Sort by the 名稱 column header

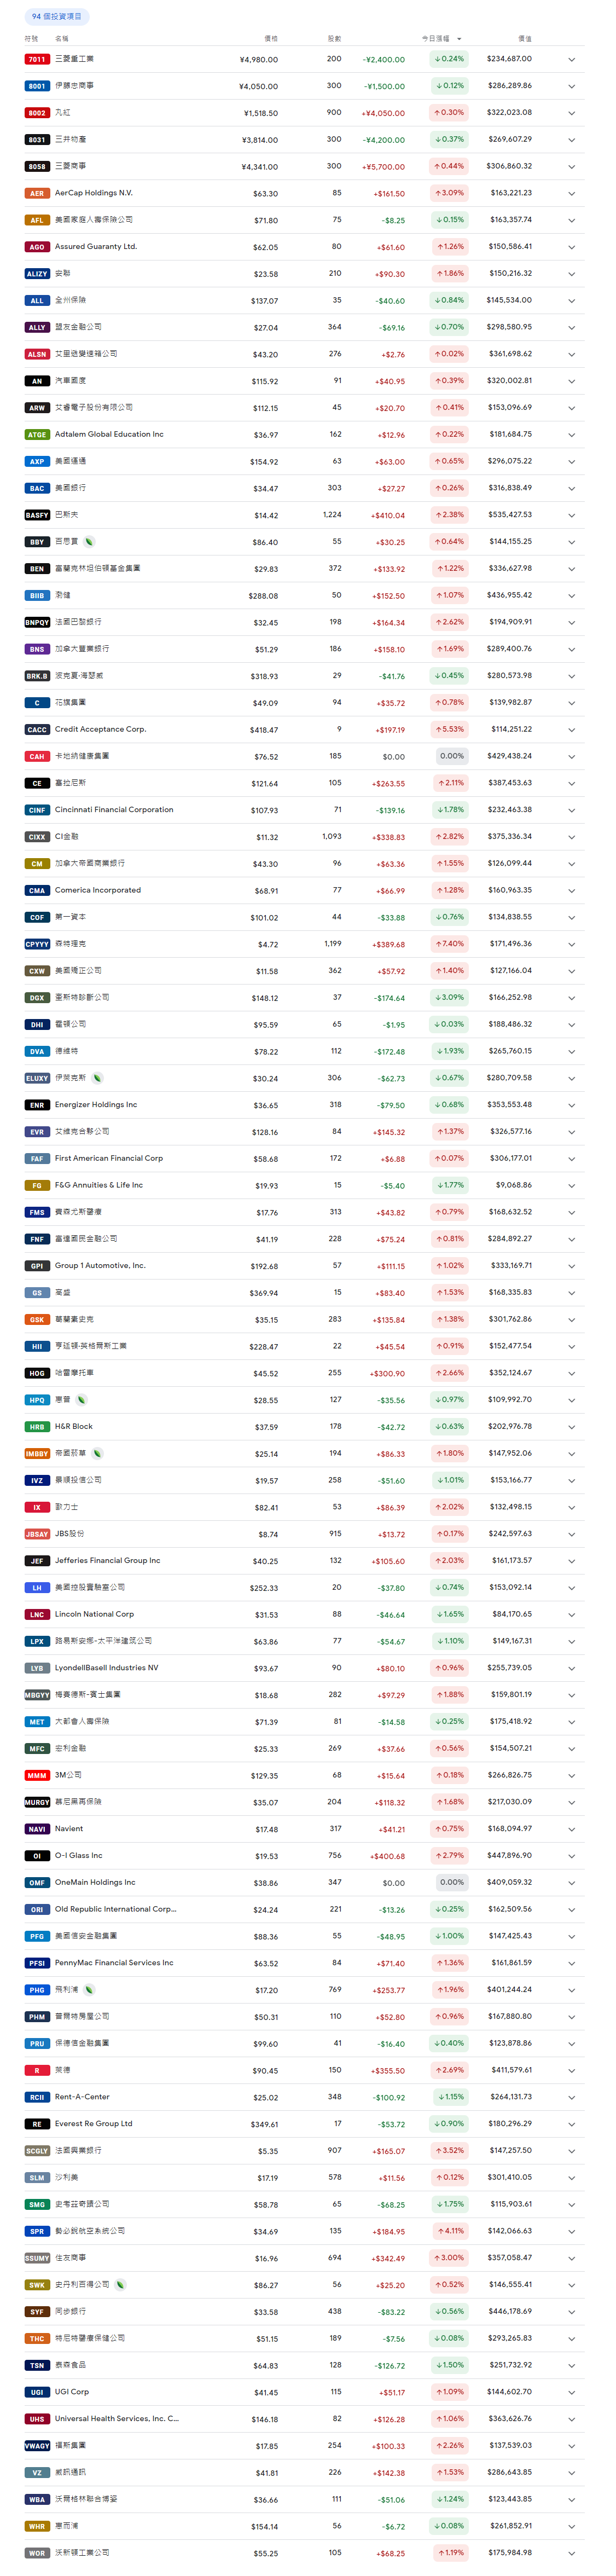pos(62,39)
